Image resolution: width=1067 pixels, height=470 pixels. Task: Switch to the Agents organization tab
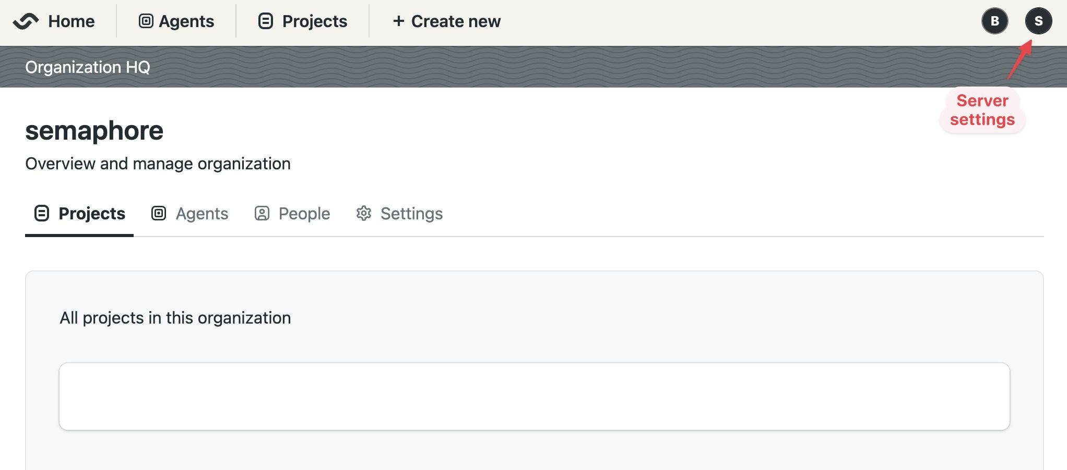[x=189, y=214]
